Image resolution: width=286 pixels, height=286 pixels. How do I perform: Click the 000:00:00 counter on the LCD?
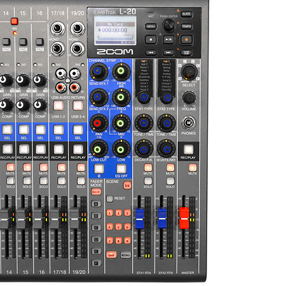pyautogui.click(x=114, y=30)
